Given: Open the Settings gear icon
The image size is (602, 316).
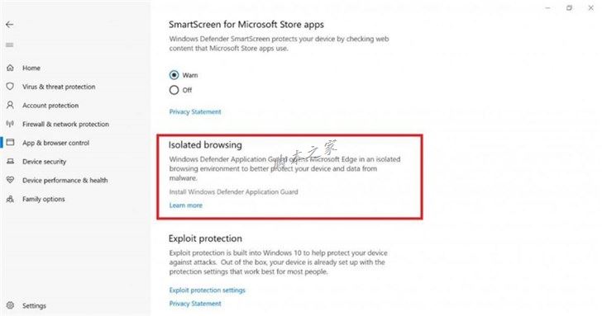Looking at the screenshot, I should click(11, 305).
